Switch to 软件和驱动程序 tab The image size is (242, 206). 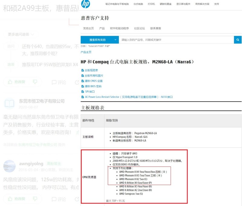tap(119, 28)
